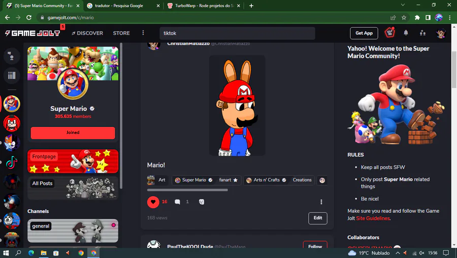The image size is (457, 258).
Task: Open the Store page
Action: [121, 33]
